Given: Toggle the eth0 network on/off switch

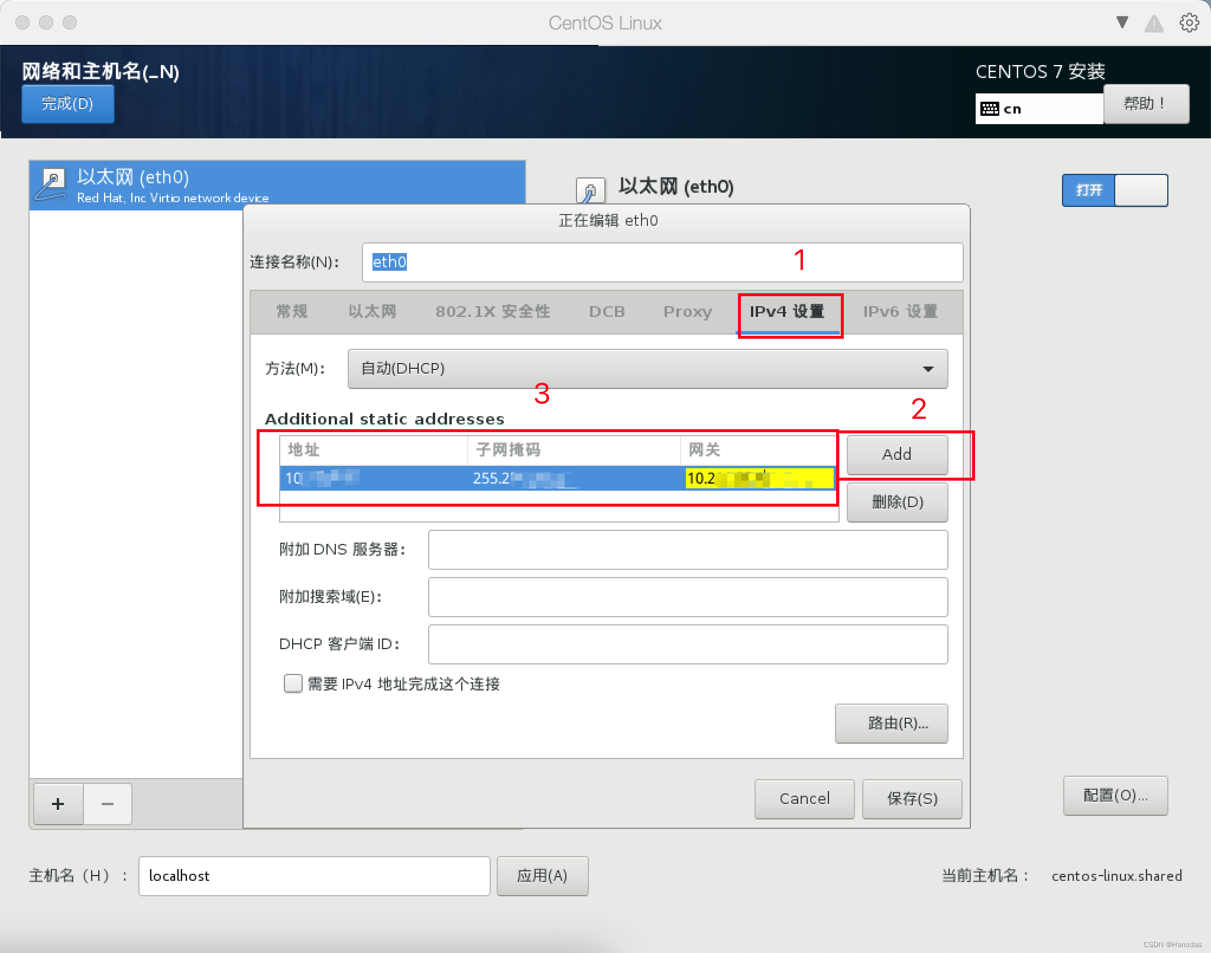Looking at the screenshot, I should pyautogui.click(x=1115, y=190).
